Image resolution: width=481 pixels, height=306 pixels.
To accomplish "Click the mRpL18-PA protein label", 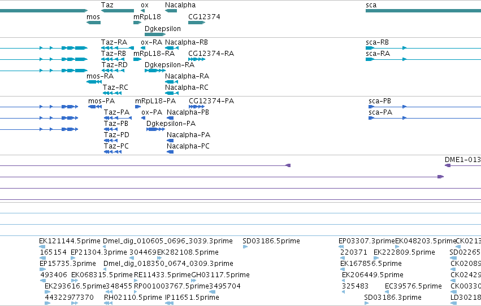I will [155, 101].
